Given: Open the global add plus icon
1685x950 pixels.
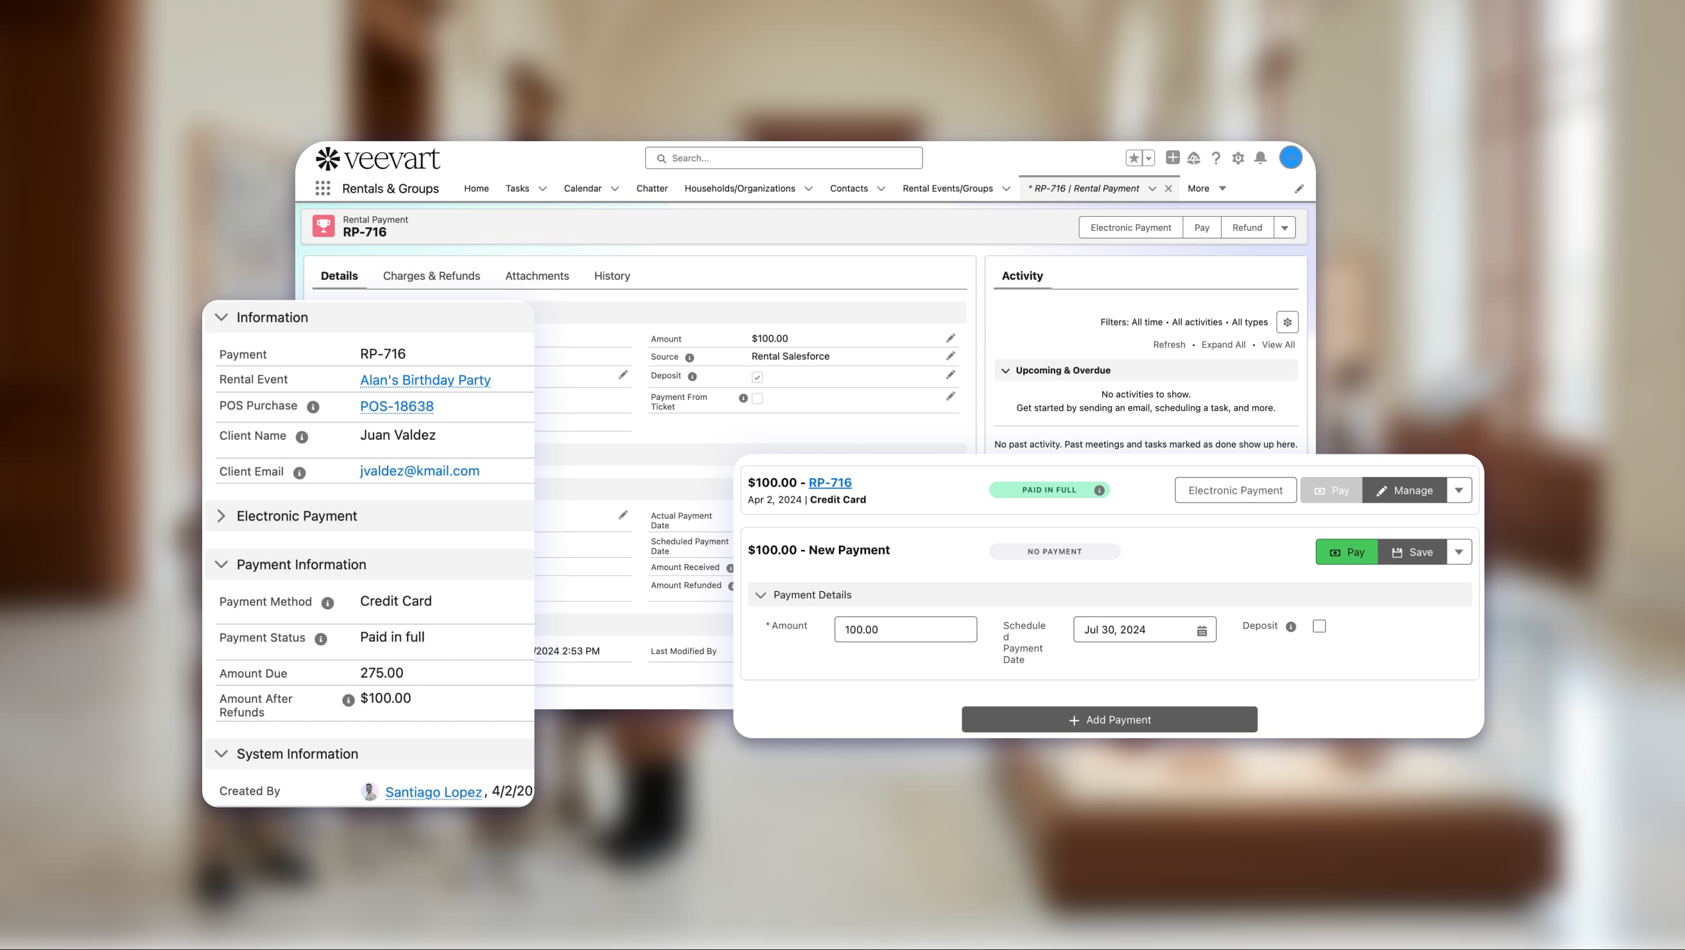Looking at the screenshot, I should pos(1173,158).
